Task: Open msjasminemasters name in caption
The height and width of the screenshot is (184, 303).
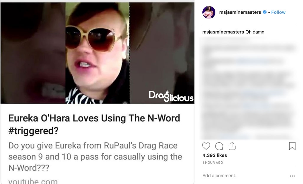Action: pos(223,32)
